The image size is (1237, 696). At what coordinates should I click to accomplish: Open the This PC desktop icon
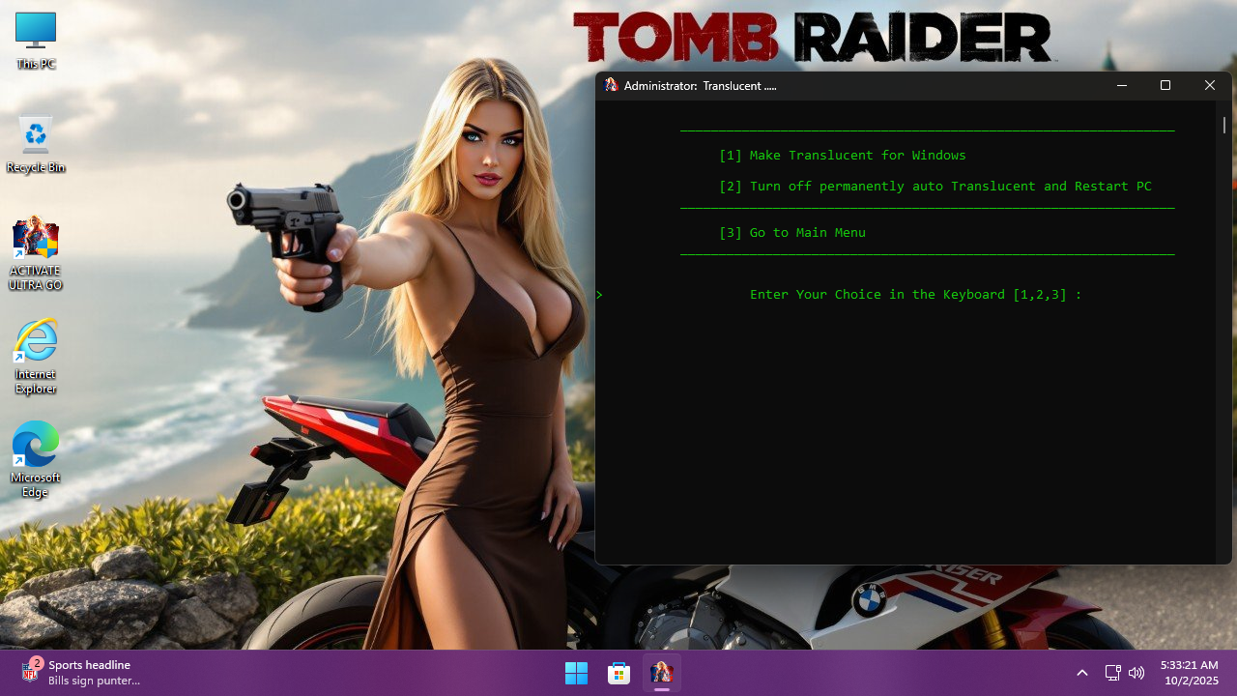pos(36,41)
